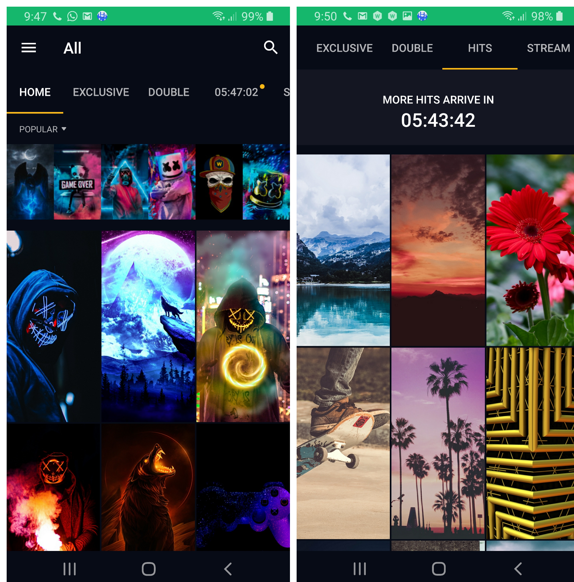Open the yellow mask glowing portal wallpaper
The width and height of the screenshot is (574, 582).
(x=243, y=326)
